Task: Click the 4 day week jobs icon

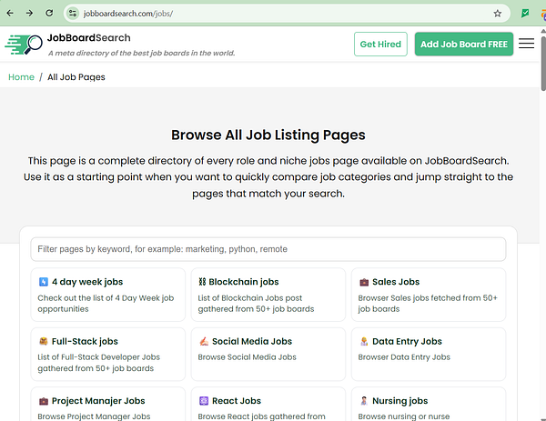Action: tap(43, 282)
